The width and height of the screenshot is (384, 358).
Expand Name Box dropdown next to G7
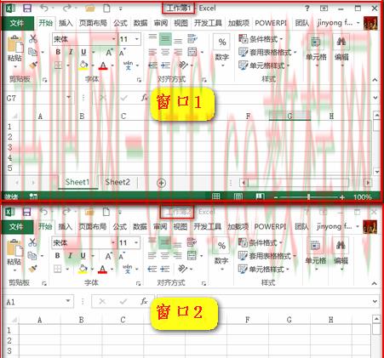pyautogui.click(x=68, y=98)
